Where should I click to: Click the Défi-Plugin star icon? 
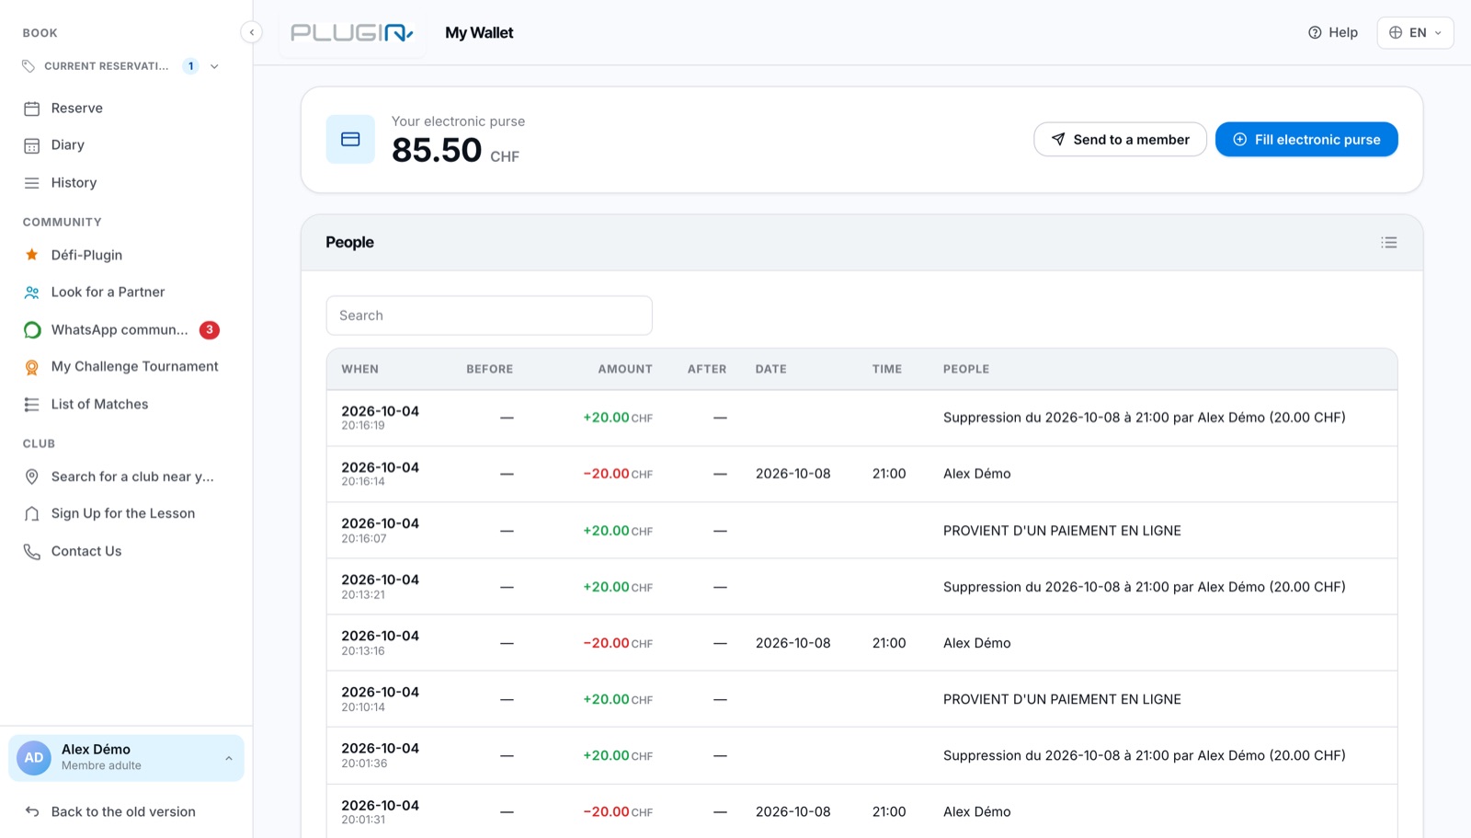tap(32, 255)
